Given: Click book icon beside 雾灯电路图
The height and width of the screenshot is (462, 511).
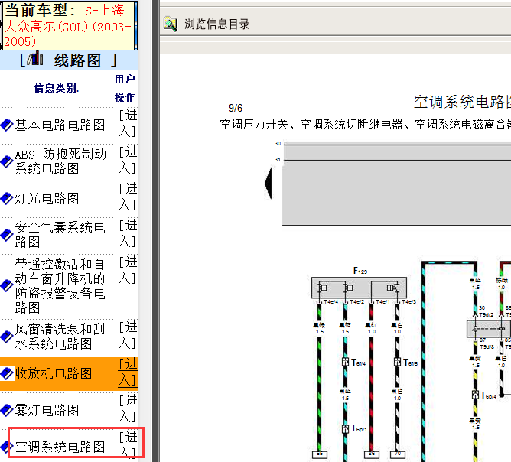Looking at the screenshot, I should tap(7, 410).
